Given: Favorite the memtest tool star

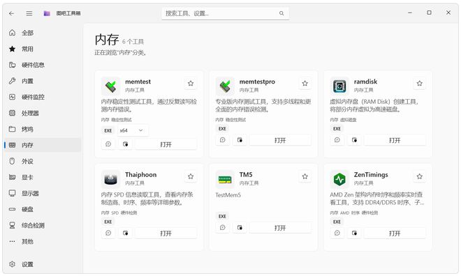Looking at the screenshot, I should pyautogui.click(x=191, y=84).
